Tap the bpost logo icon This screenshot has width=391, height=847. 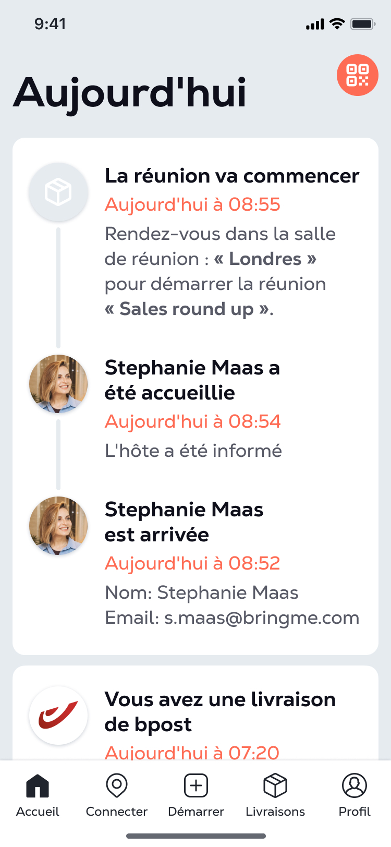tap(58, 715)
